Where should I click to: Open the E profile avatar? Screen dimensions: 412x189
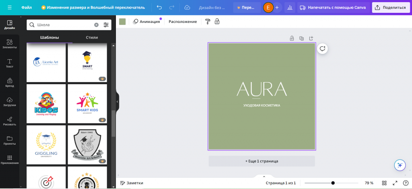click(x=268, y=8)
